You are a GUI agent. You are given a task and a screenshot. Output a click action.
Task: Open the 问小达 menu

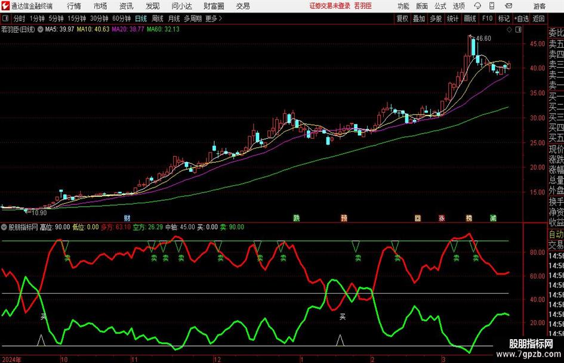tap(181, 6)
